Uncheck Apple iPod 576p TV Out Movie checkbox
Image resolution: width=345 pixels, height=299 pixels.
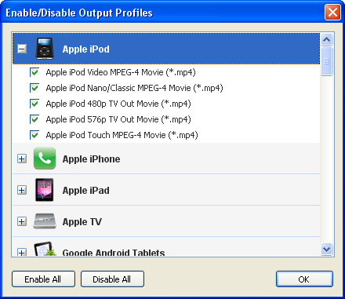[34, 119]
